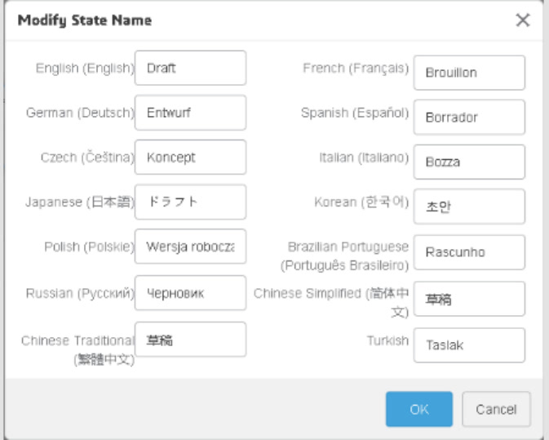Close the Modify State Name dialog
The width and height of the screenshot is (549, 440).
click(523, 20)
